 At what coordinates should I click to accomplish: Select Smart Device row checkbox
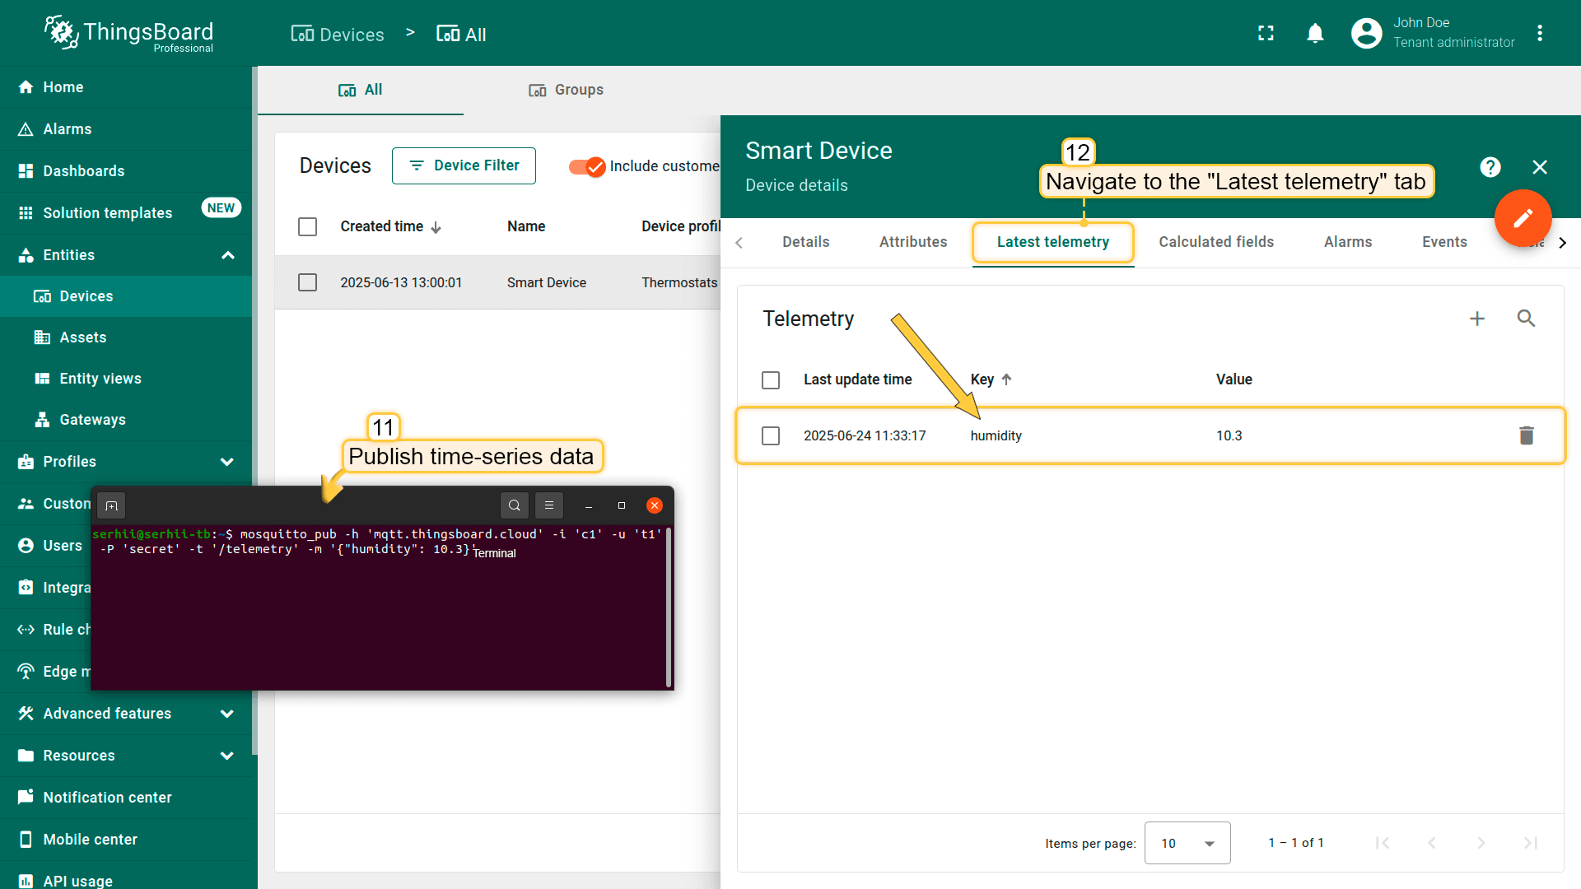coord(307,282)
